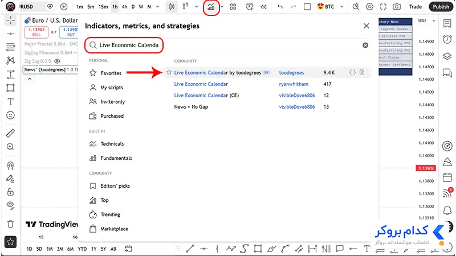Open My scripts category
456x256 pixels.
click(x=107, y=88)
